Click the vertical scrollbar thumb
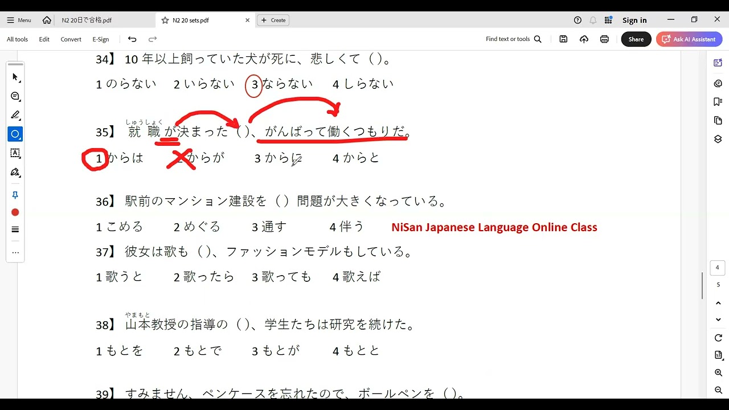The image size is (729, 410). pos(703,286)
